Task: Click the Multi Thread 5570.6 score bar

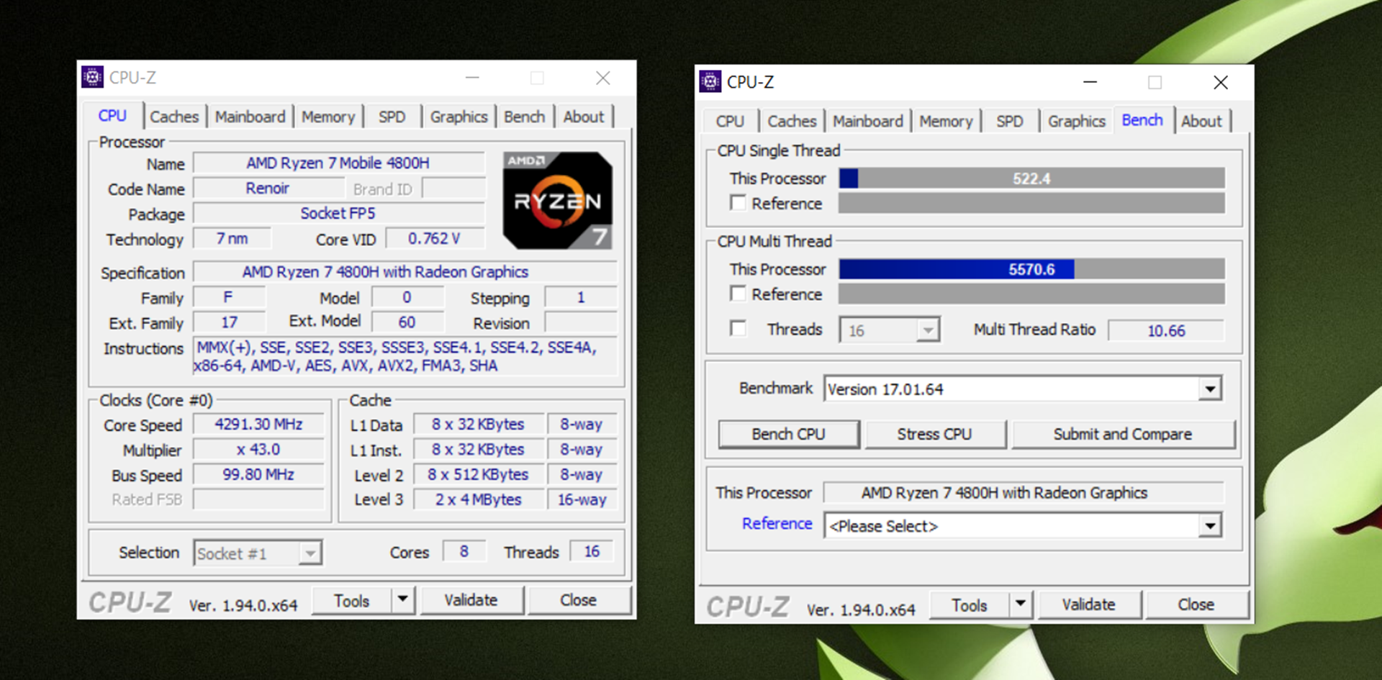Action: point(1031,269)
